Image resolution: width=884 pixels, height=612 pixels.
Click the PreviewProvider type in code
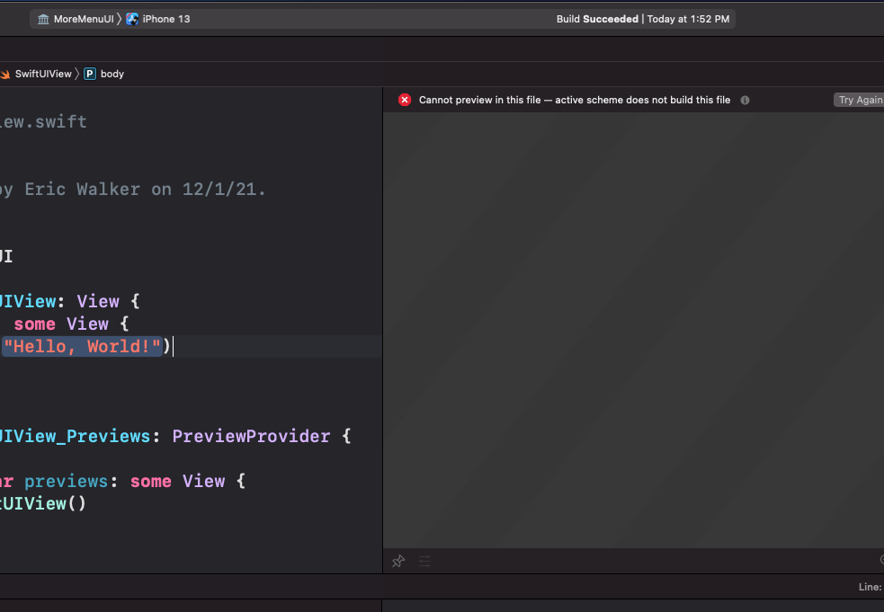coord(251,436)
